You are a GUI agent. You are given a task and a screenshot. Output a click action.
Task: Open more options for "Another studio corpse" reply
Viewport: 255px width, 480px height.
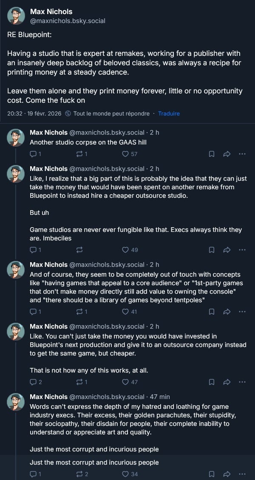tap(242, 154)
